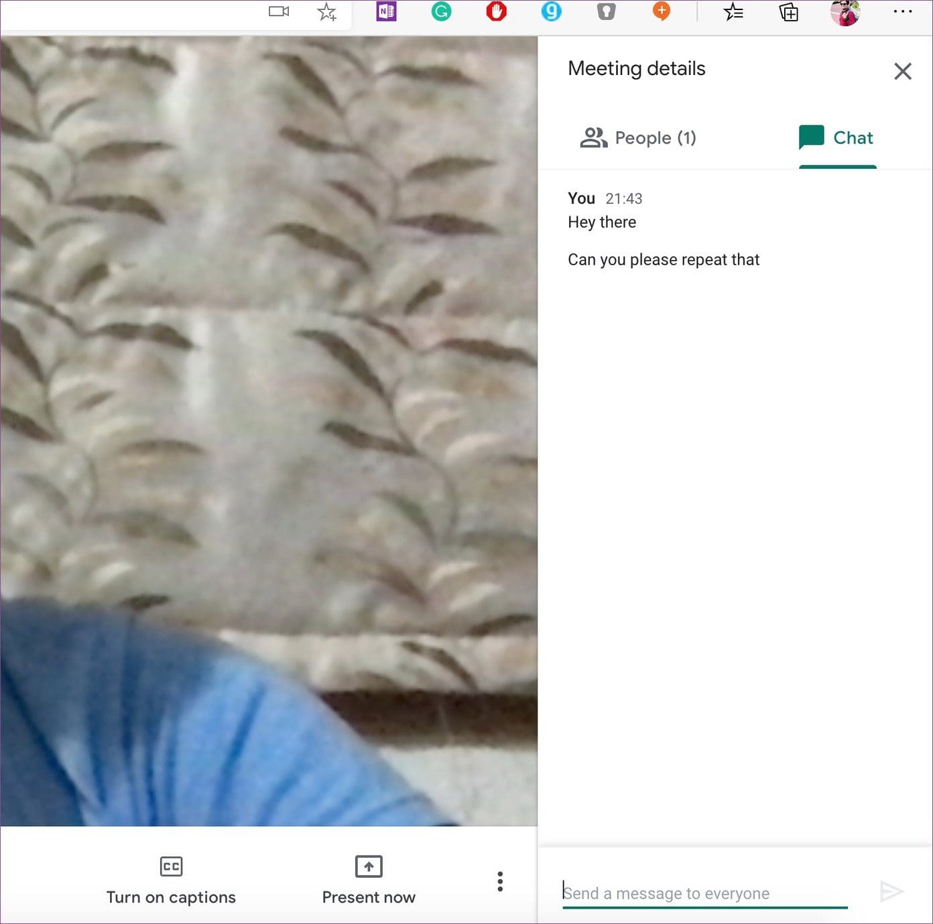Viewport: 933px width, 924px height.
Task: Select the Chat tab
Action: [x=836, y=138]
